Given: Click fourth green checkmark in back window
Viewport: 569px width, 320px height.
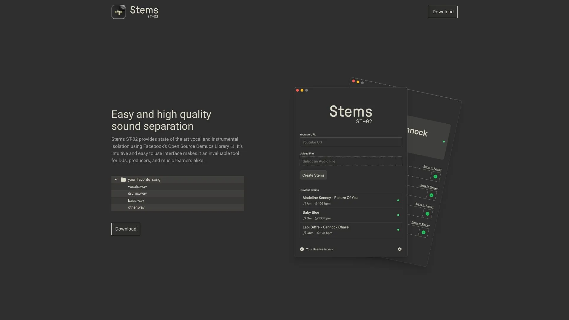Looking at the screenshot, I should pyautogui.click(x=423, y=233).
